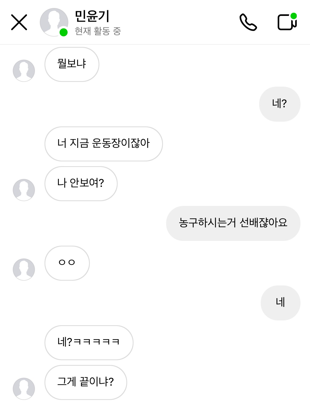Image resolution: width=310 pixels, height=401 pixels.
Task: Click the avatar next to 나 안보여? message
Action: (24, 190)
